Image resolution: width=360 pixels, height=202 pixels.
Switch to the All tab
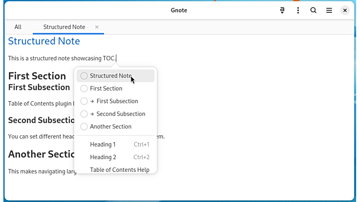pyautogui.click(x=18, y=27)
